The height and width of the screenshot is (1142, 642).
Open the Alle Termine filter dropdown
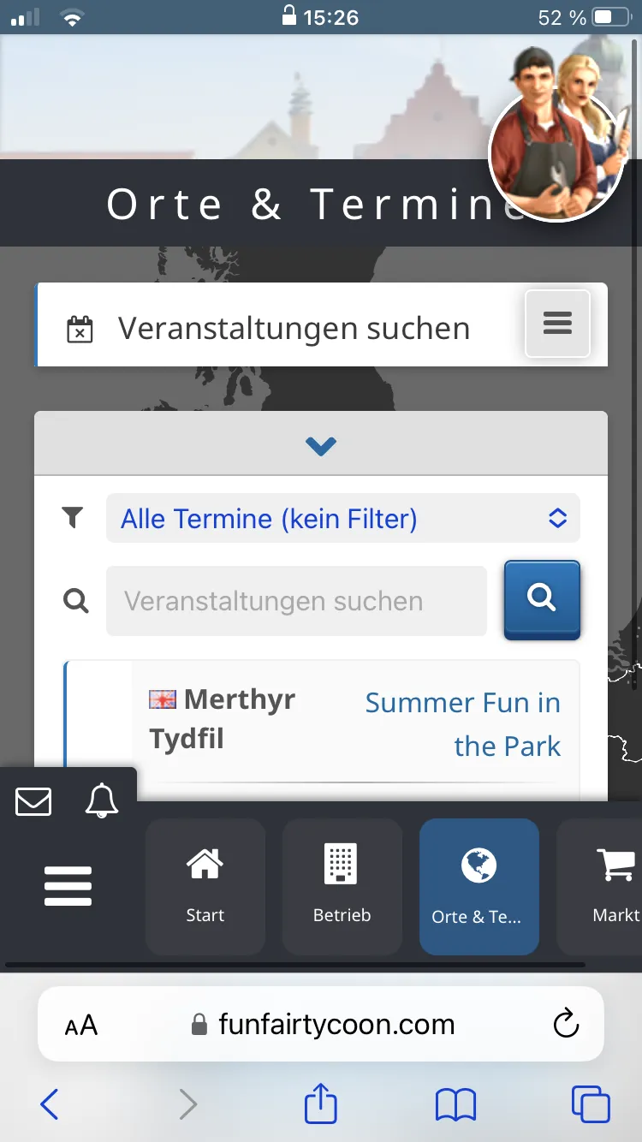343,518
